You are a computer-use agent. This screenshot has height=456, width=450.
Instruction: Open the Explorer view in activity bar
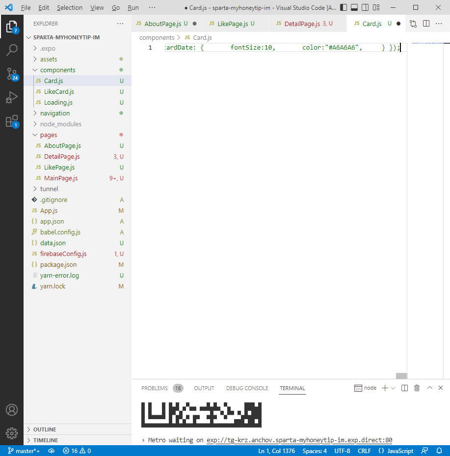[12, 27]
